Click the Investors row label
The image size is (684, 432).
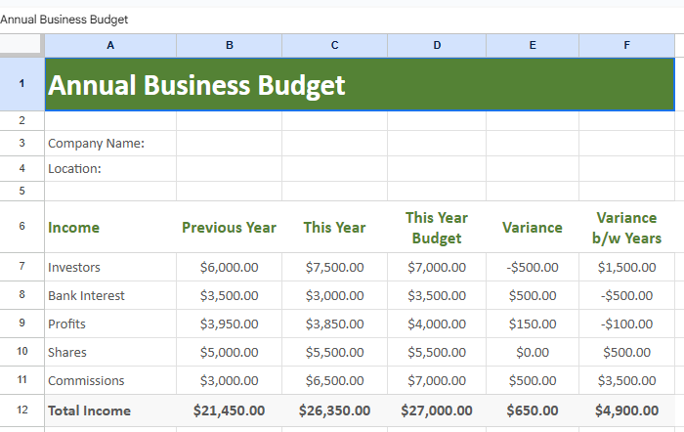(x=110, y=267)
